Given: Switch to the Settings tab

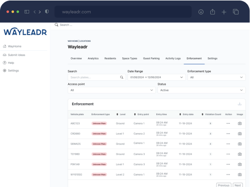Looking at the screenshot, I should (x=212, y=58).
